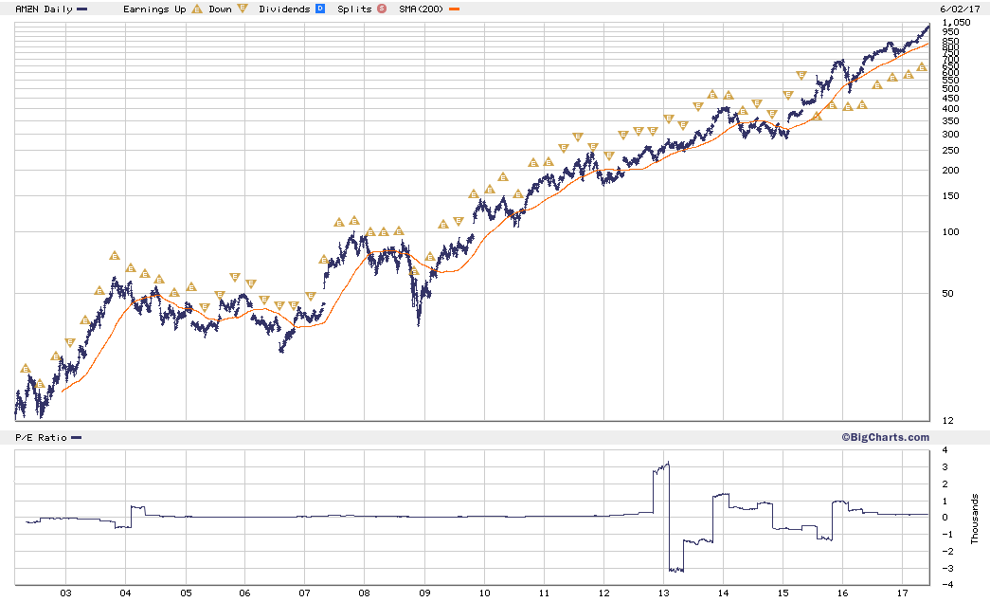Click the 05 year label on time axis
Image resolution: width=990 pixels, height=602 pixels.
(186, 593)
